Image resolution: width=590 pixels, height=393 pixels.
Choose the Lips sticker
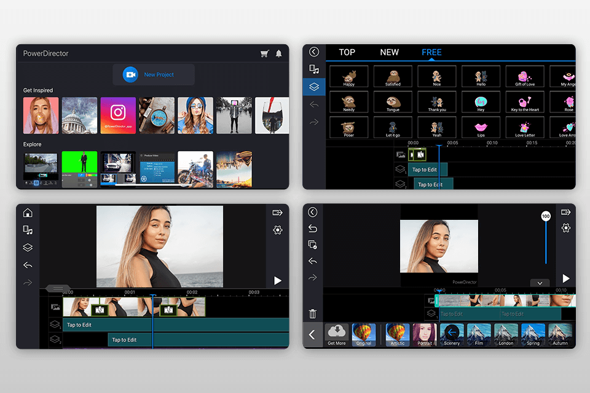pos(481,127)
